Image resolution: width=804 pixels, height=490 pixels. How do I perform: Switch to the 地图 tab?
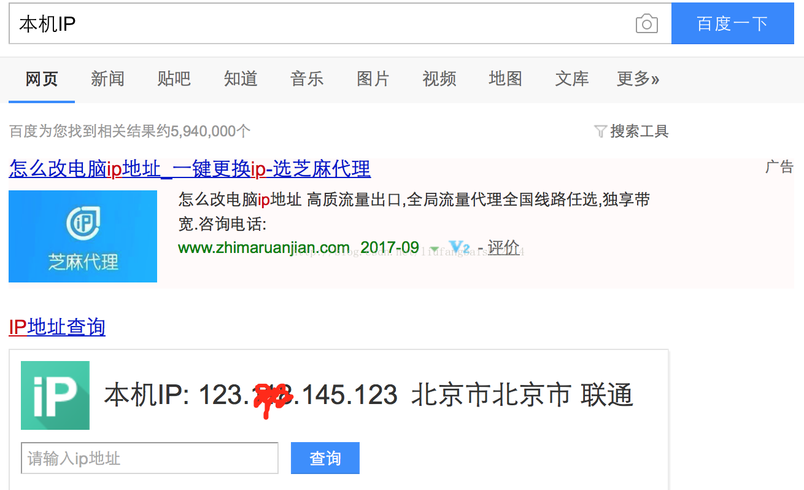pos(506,79)
